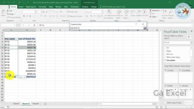
Task: Uncheck the Sản phẩm field checkbox
Action: tap(165, 60)
